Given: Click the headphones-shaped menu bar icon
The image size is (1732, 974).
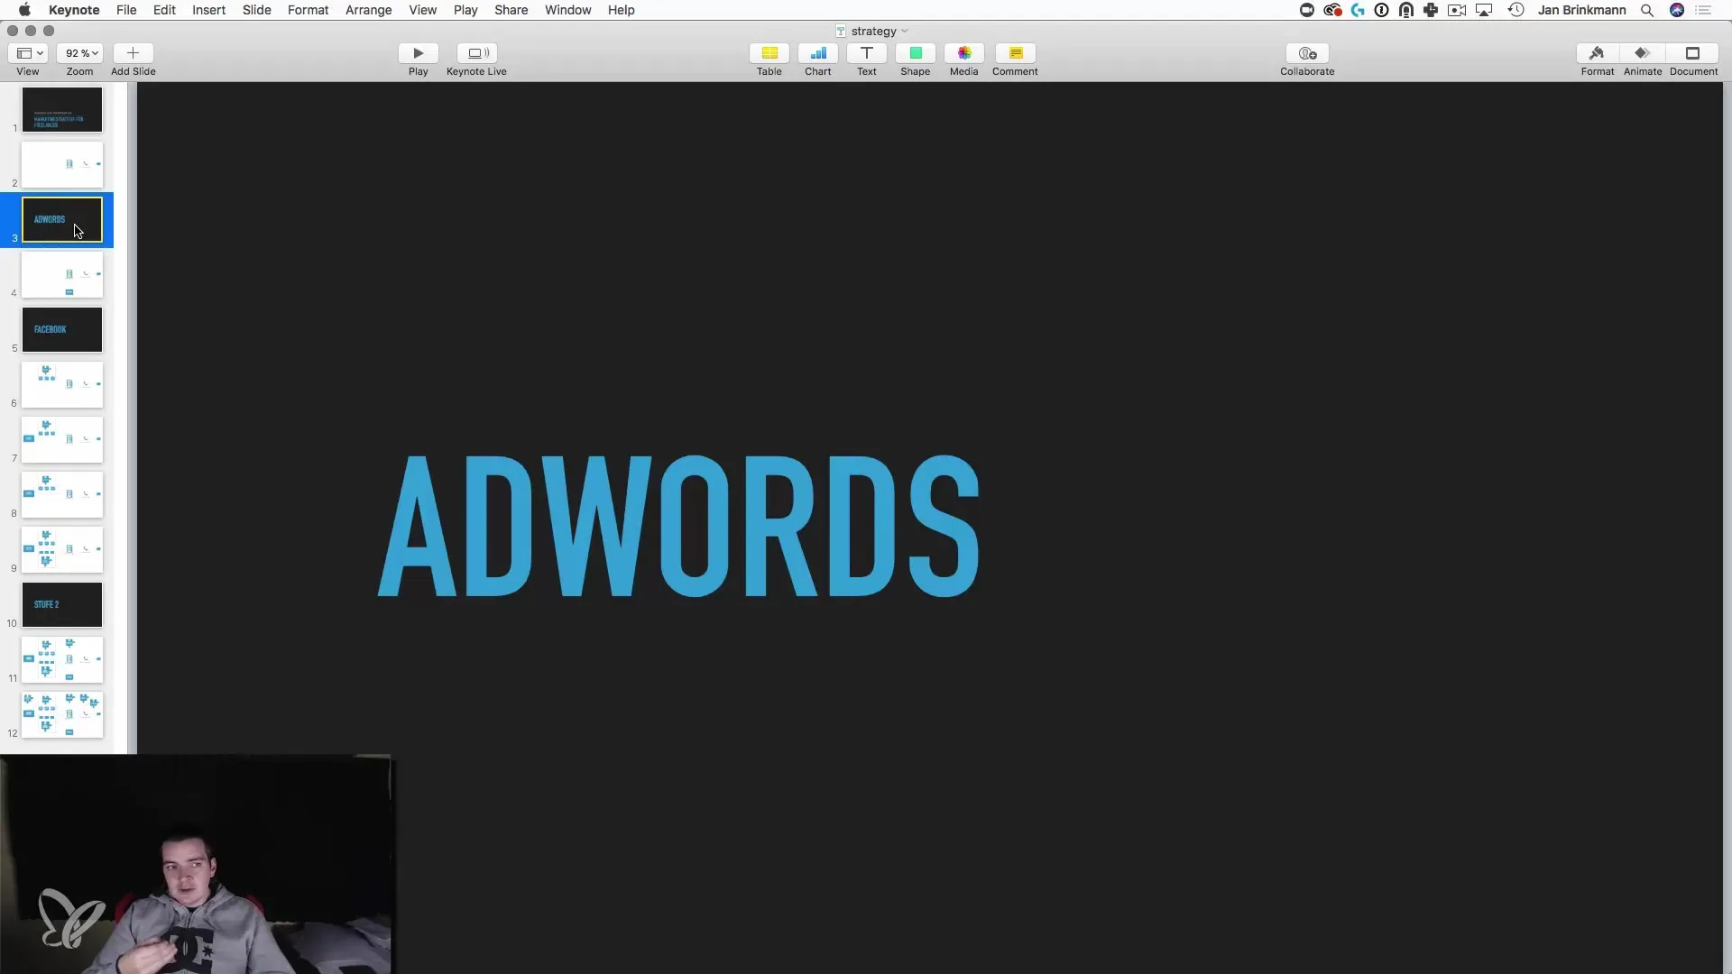Looking at the screenshot, I should pos(1406,10).
